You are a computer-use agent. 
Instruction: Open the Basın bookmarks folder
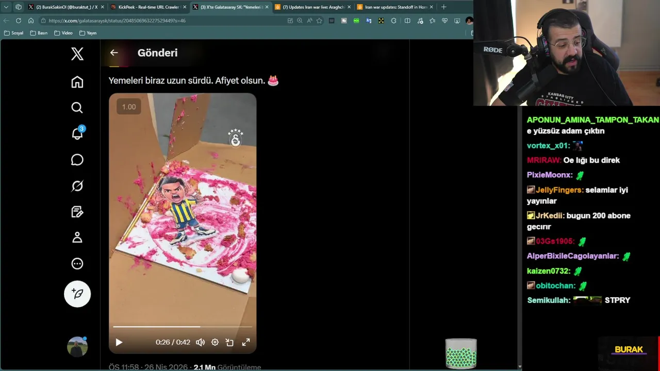pos(39,33)
